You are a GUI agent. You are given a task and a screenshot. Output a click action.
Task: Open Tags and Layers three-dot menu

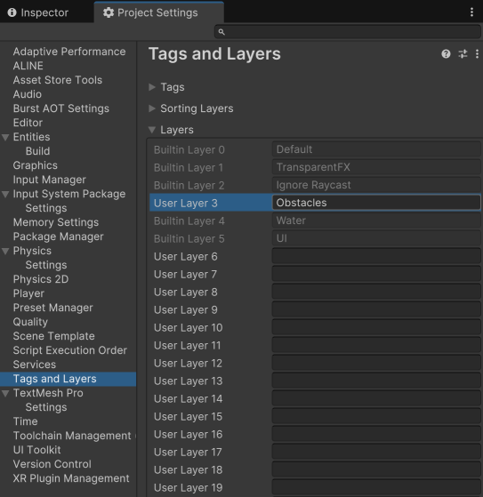pos(477,54)
